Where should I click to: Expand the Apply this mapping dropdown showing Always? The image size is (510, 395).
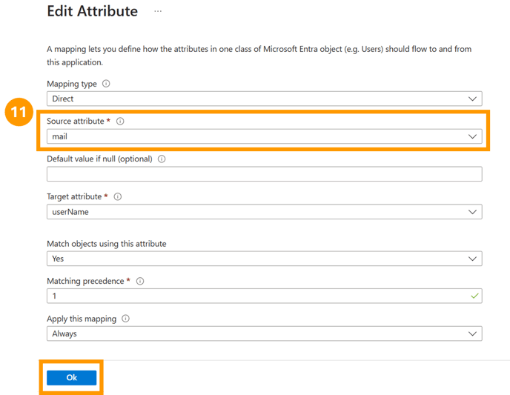pos(265,333)
